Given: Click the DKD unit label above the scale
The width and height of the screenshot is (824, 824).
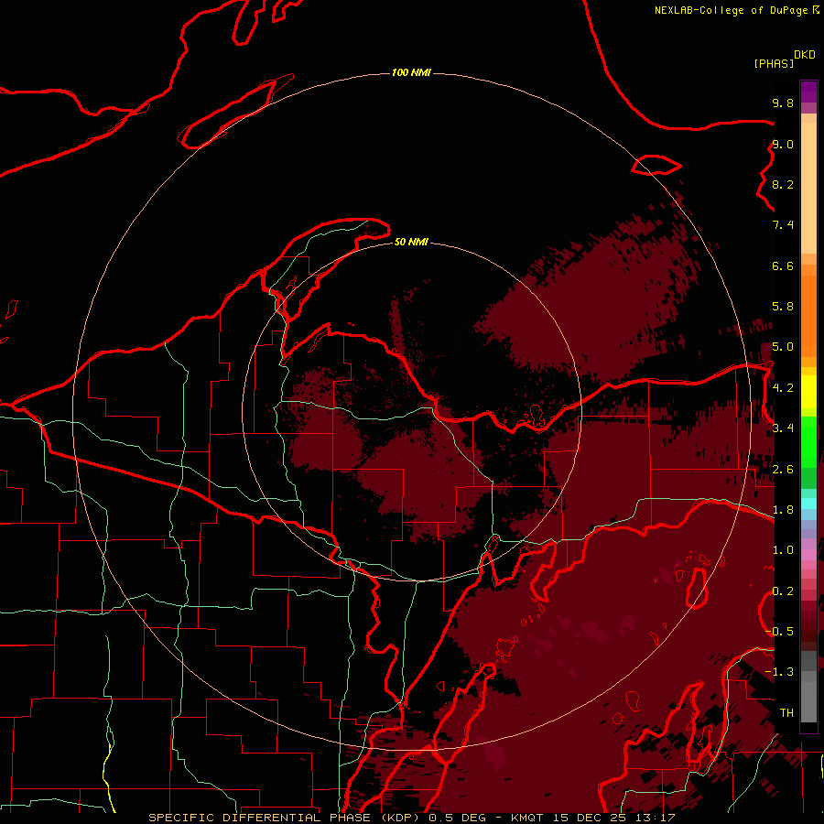Looking at the screenshot, I should coord(805,55).
